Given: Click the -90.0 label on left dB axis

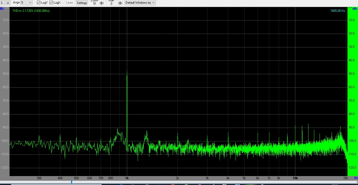Looking at the screenshot, I should point(6,128).
